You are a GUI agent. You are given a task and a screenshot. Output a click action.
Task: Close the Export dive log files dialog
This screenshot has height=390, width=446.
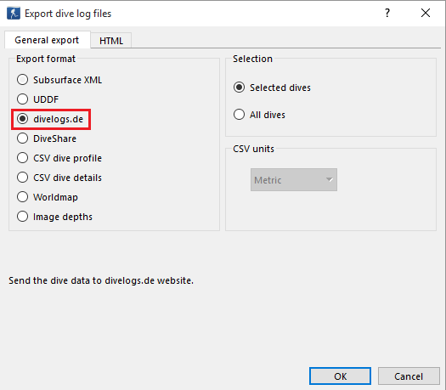tap(426, 13)
